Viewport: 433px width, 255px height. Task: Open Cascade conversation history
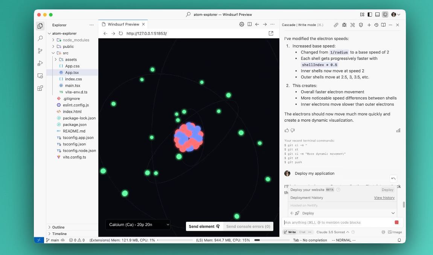tap(376, 25)
